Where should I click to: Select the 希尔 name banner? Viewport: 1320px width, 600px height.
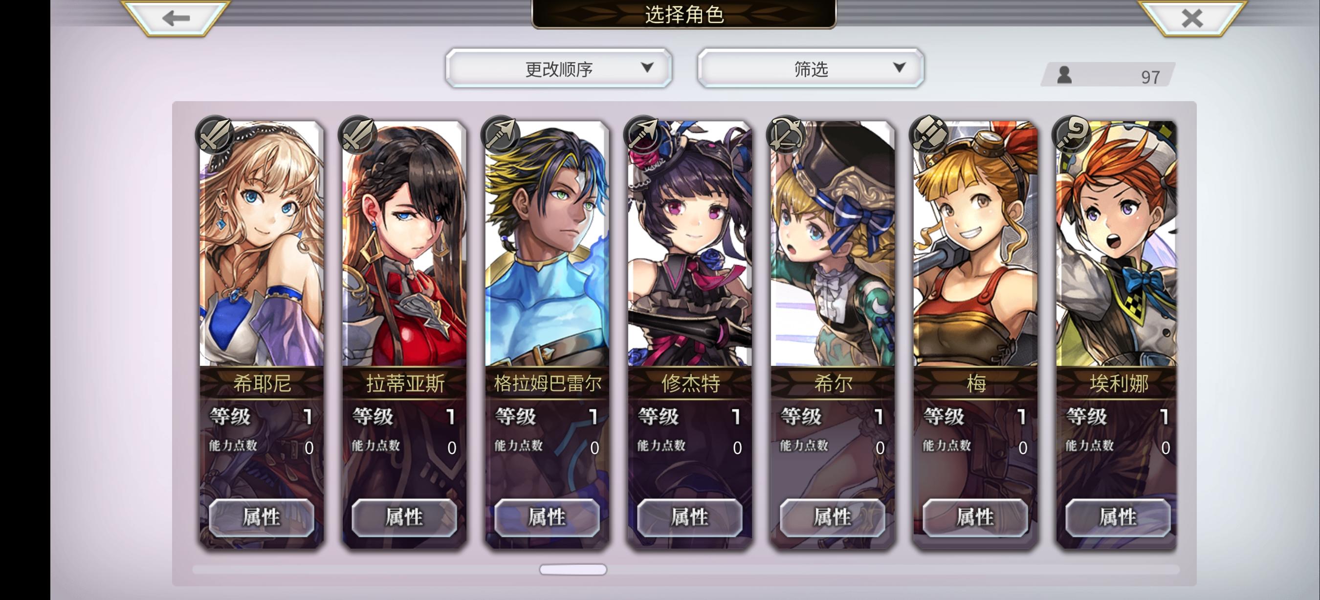(x=833, y=383)
